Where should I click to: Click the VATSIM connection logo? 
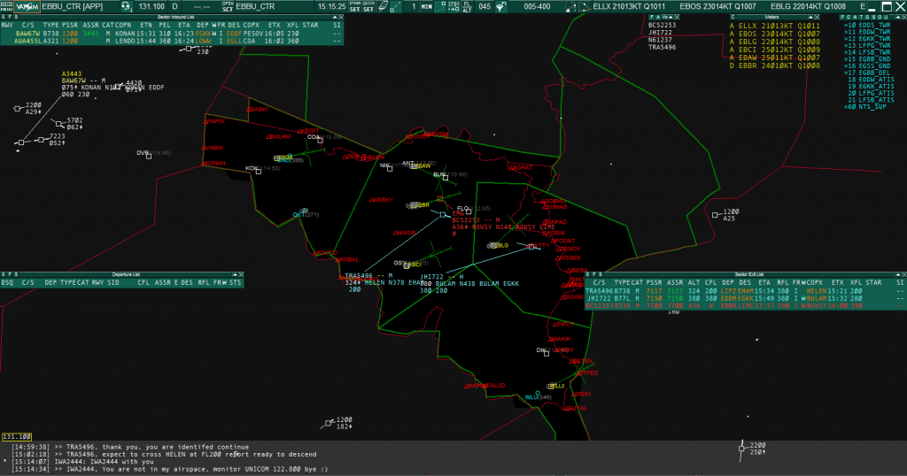26,6
